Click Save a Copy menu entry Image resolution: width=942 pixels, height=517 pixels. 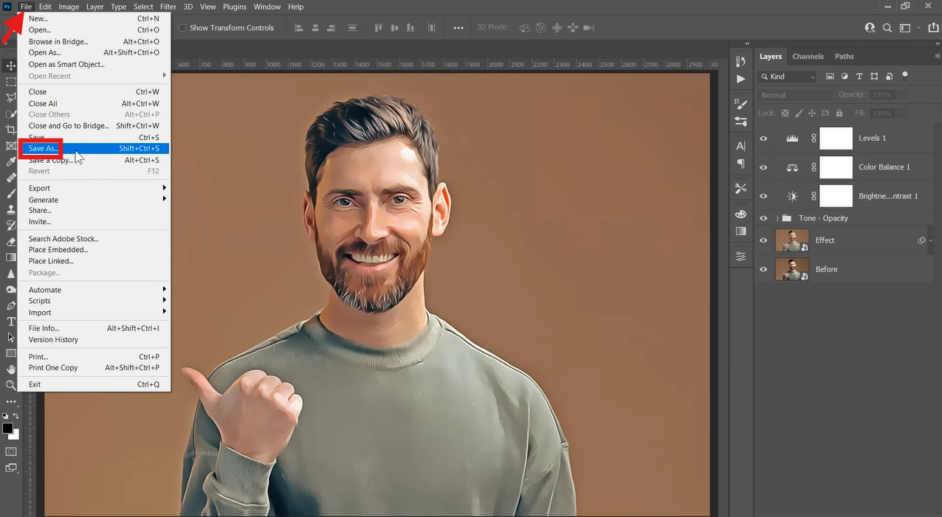point(50,160)
